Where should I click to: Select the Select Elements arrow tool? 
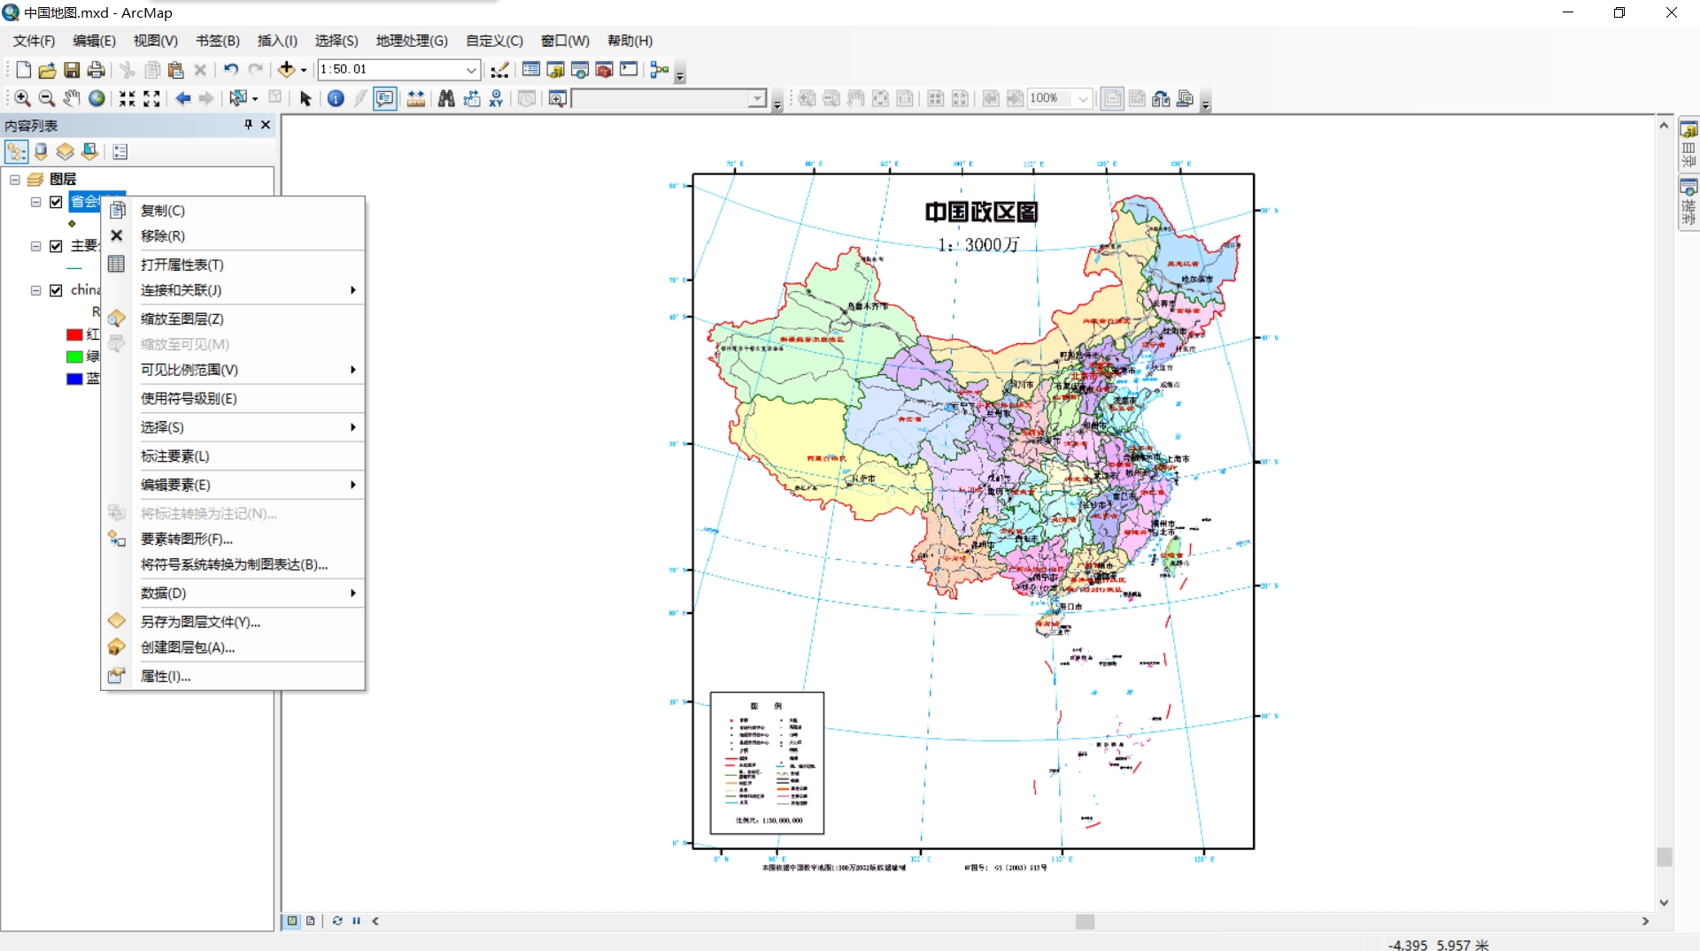[x=305, y=99]
